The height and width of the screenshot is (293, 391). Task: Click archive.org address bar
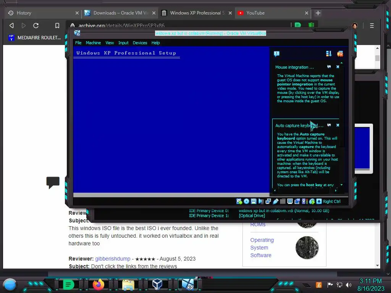point(179,26)
